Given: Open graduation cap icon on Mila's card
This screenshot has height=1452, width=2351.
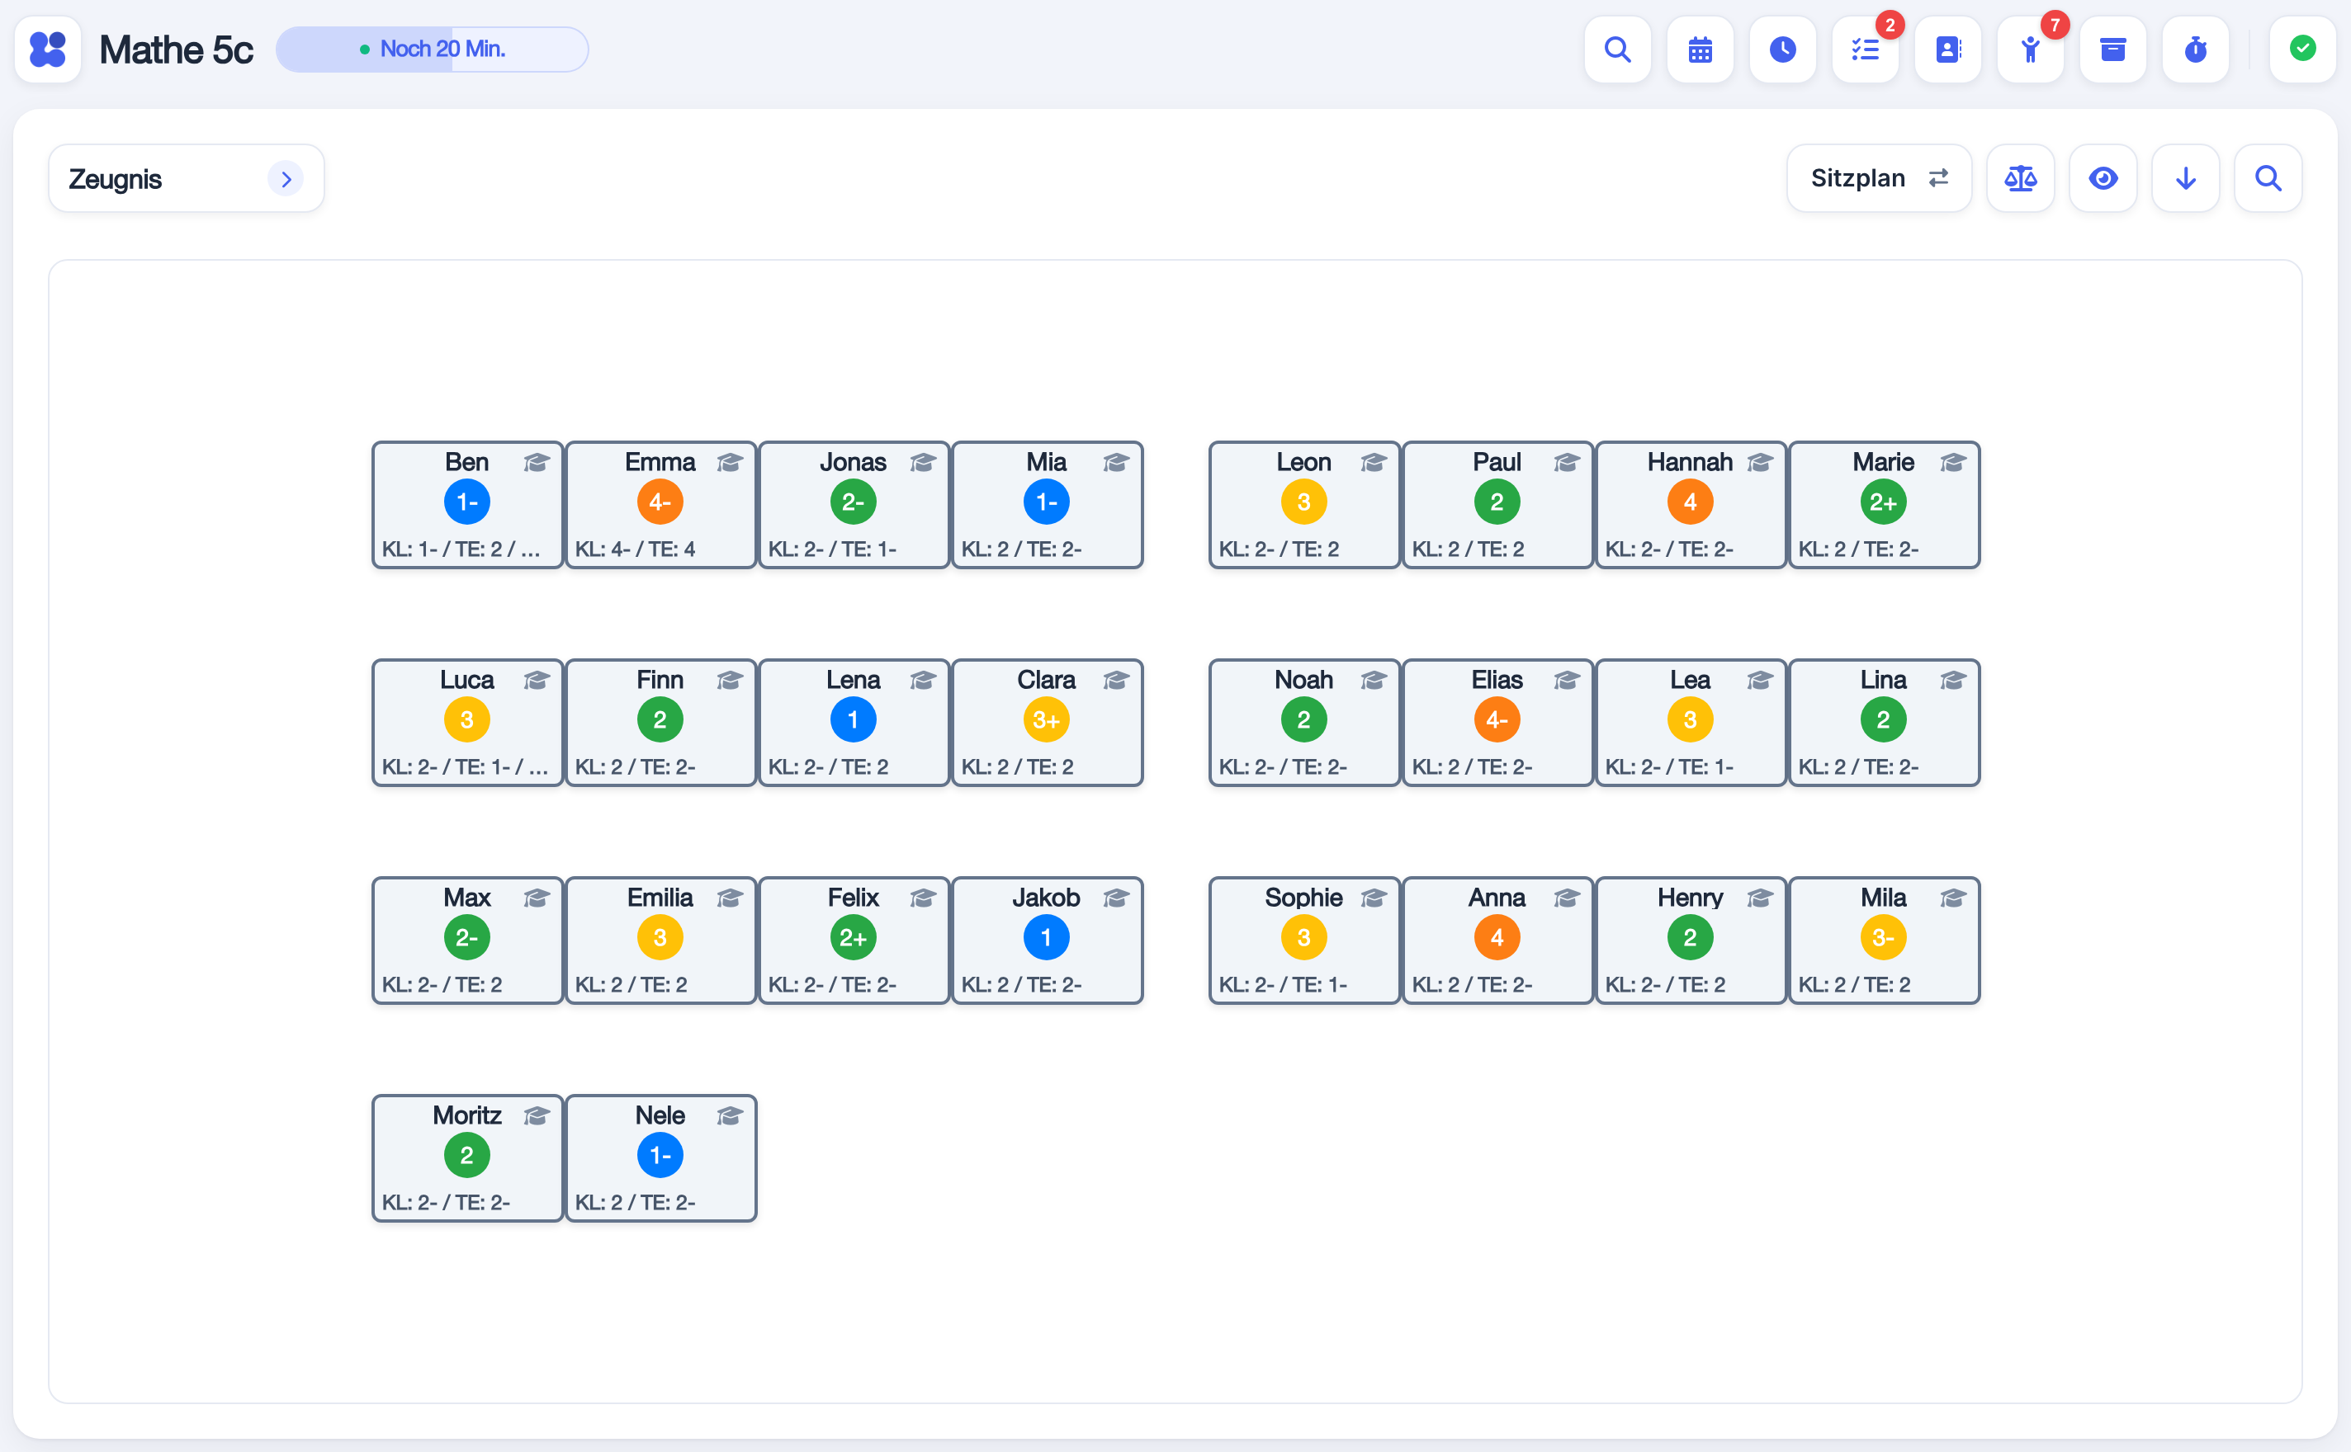Looking at the screenshot, I should point(1952,898).
